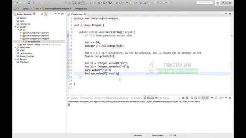Click Remove All Terminated Launches icon
This screenshot has width=246, height=138.
[x=187, y=98]
